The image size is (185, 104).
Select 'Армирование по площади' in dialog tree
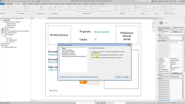point(68,53)
